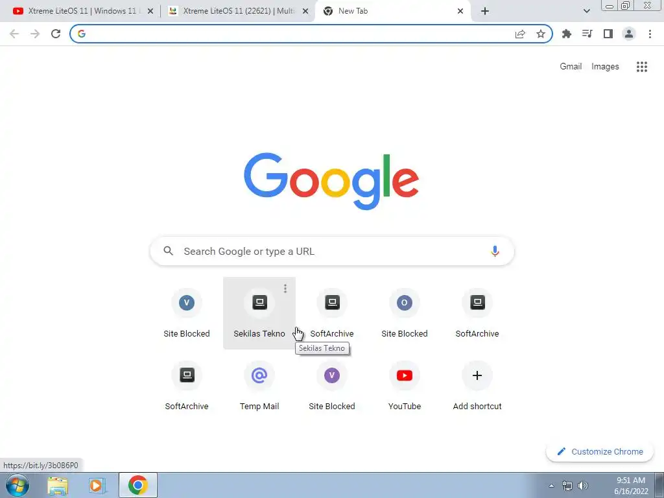Open the Google apps grid
The height and width of the screenshot is (498, 664).
pos(641,67)
